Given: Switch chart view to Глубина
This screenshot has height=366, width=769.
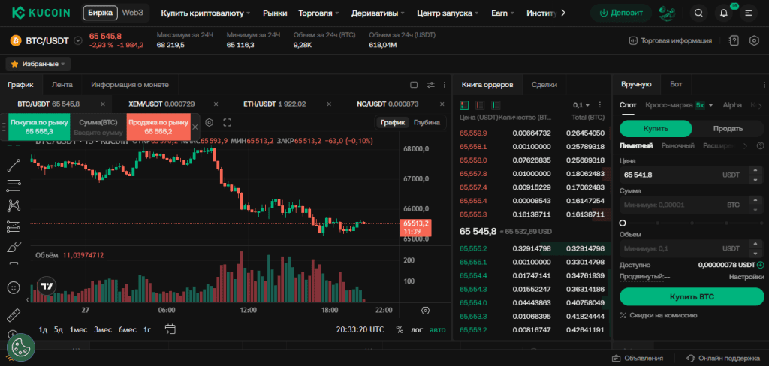Looking at the screenshot, I should pyautogui.click(x=427, y=123).
